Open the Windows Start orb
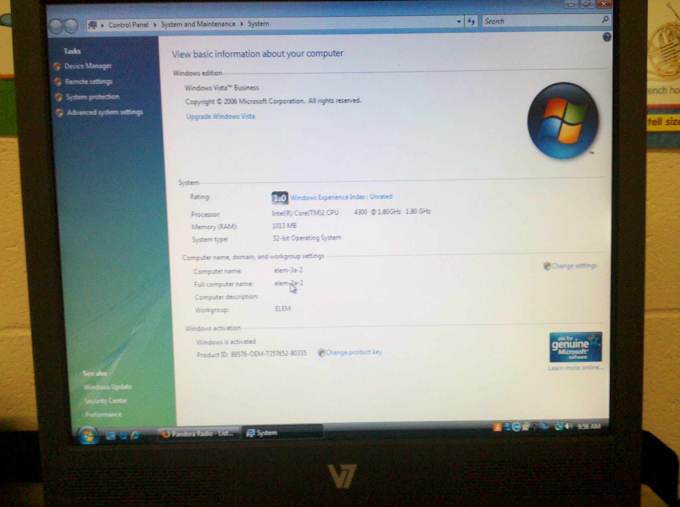This screenshot has width=680, height=507. pos(87,436)
